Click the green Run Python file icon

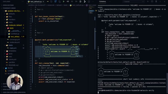(x=64, y=2)
